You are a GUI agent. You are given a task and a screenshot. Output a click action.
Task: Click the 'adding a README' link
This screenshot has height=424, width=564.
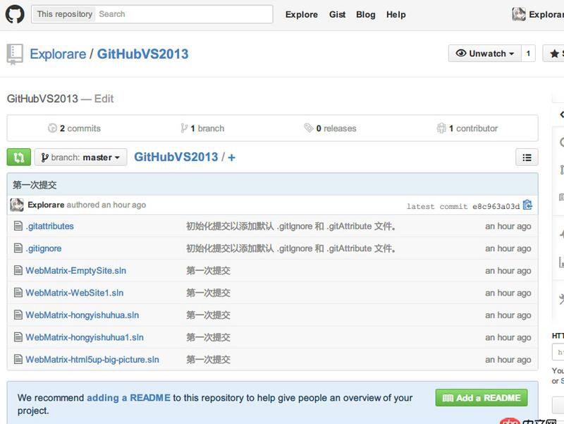point(128,398)
